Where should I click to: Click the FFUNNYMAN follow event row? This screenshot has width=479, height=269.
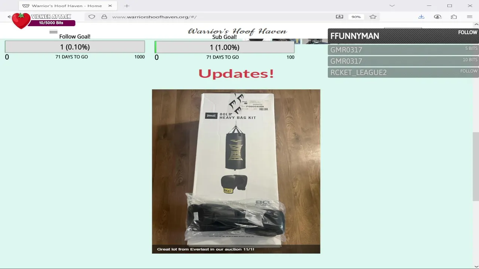pyautogui.click(x=403, y=36)
